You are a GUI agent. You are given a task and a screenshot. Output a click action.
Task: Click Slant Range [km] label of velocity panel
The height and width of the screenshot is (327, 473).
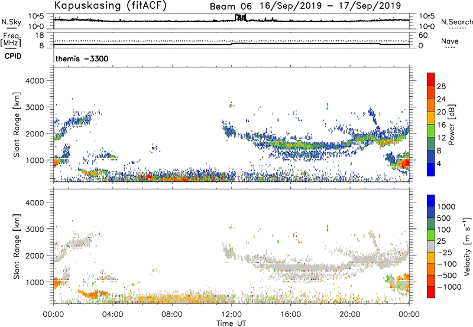[17, 247]
